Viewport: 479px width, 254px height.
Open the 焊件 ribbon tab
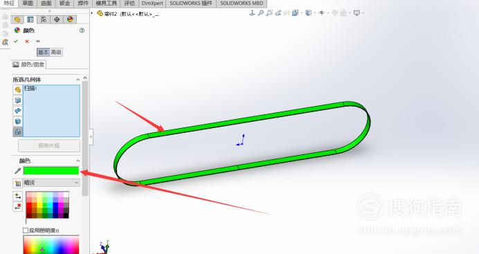(x=83, y=3)
